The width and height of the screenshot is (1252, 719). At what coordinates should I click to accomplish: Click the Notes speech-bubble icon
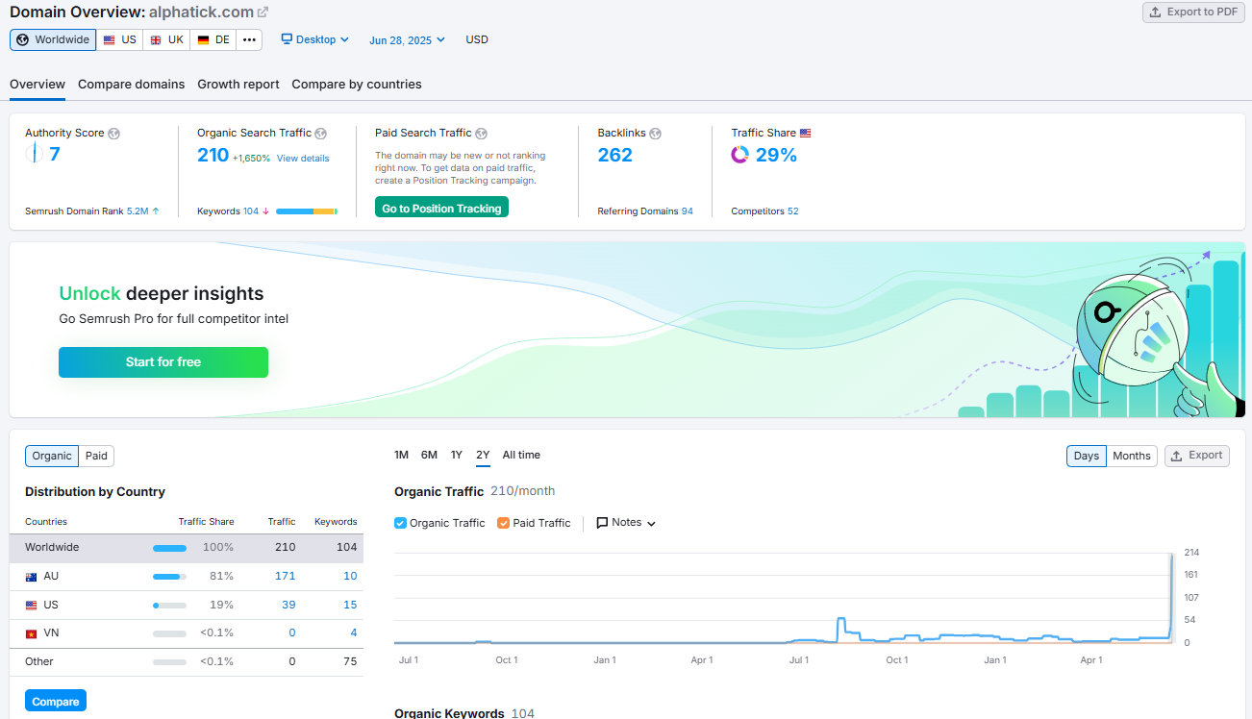click(602, 523)
